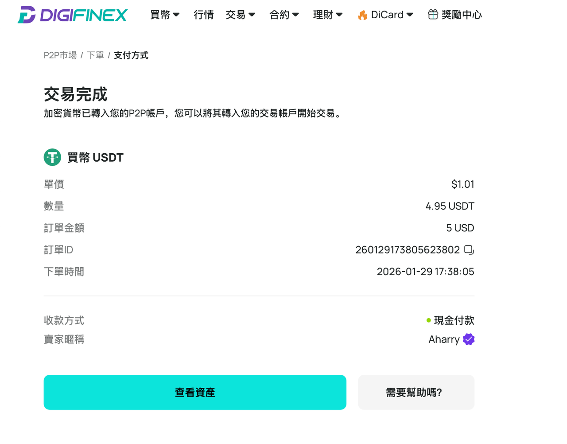This screenshot has width=567, height=444.
Task: Click the DiCard flame icon
Action: 362,15
